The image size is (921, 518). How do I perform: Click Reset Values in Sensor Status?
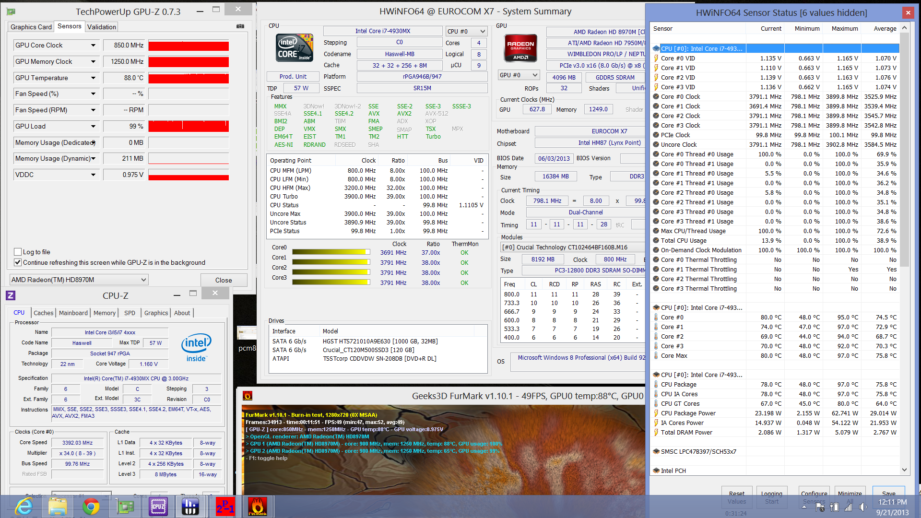pyautogui.click(x=737, y=497)
